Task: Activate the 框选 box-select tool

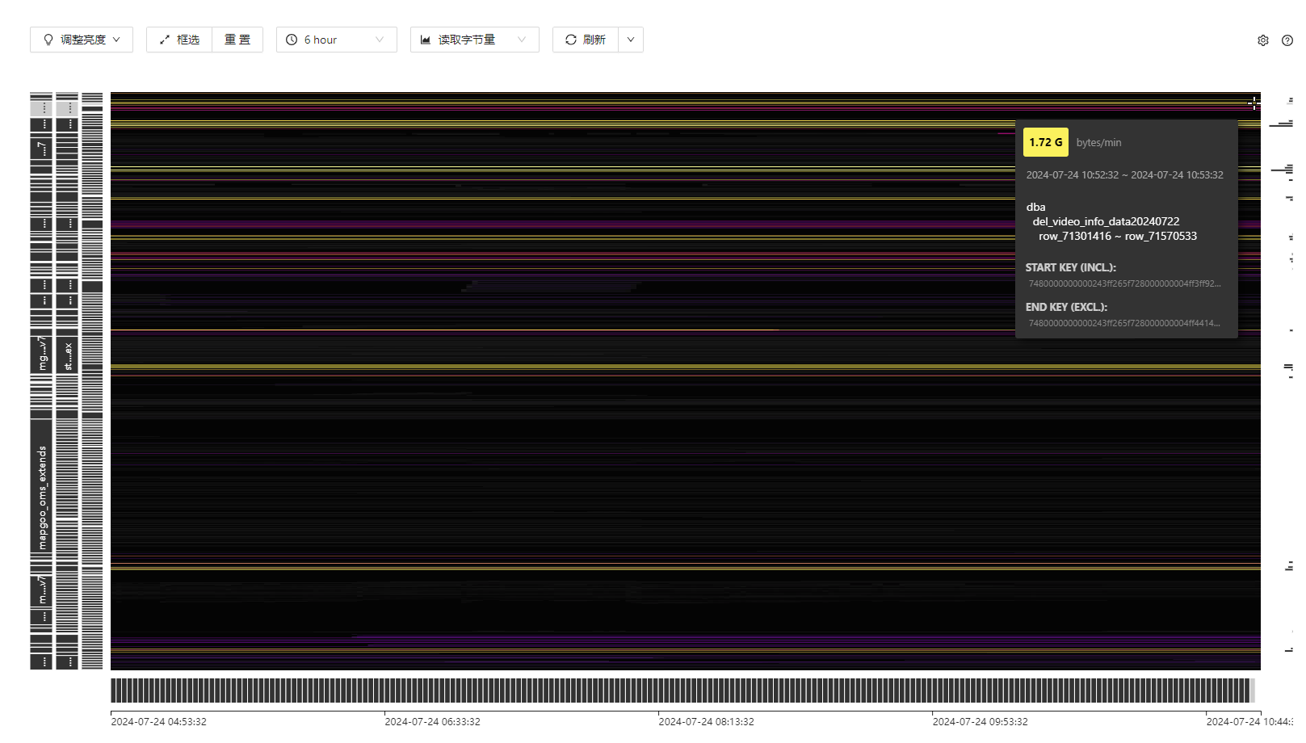Action: point(179,40)
